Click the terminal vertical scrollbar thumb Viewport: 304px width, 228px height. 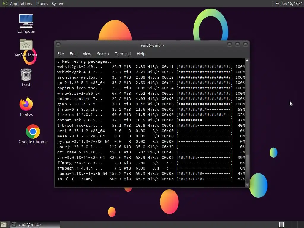pos(247,169)
